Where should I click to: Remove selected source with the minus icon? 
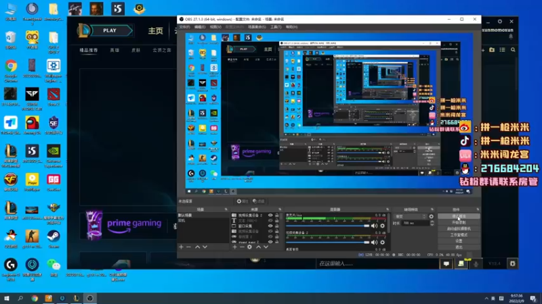pos(242,247)
